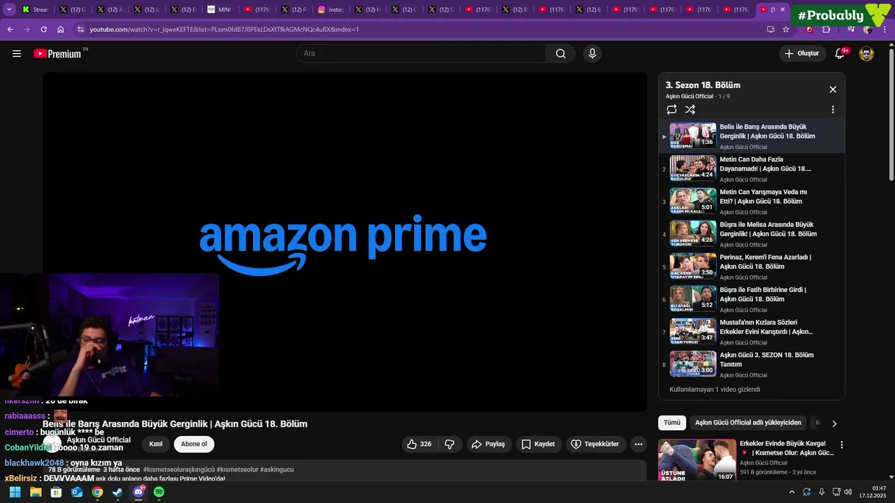Open hashtag #askingucu
The height and width of the screenshot is (503, 895).
(277, 469)
